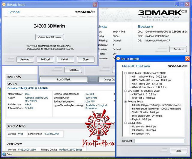Select the GT3 - Troll's Lair row
The image size is (192, 159).
click(x=147, y=84)
